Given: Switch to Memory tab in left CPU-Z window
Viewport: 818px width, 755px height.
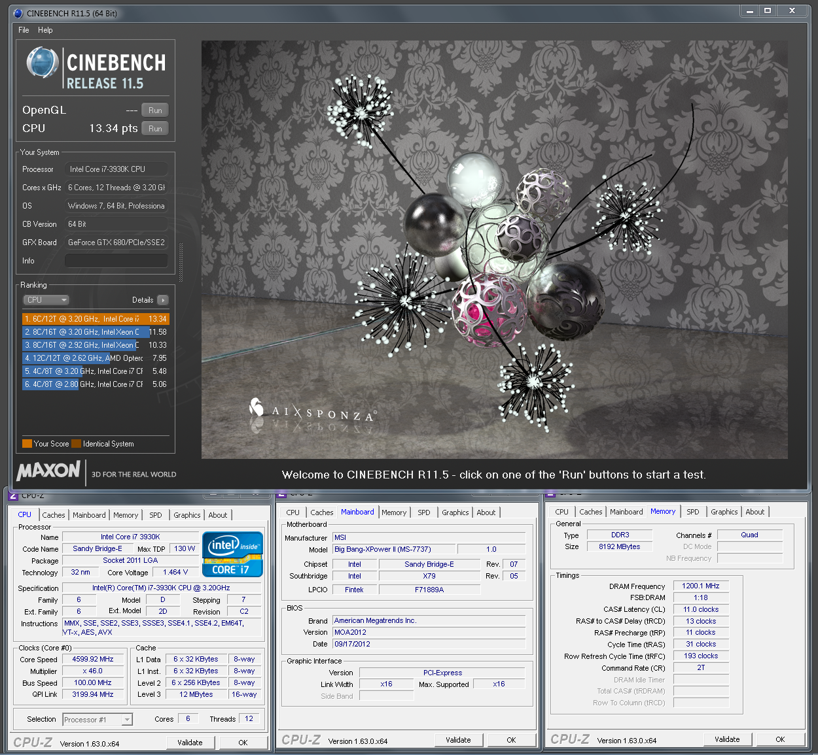Looking at the screenshot, I should pyautogui.click(x=126, y=515).
